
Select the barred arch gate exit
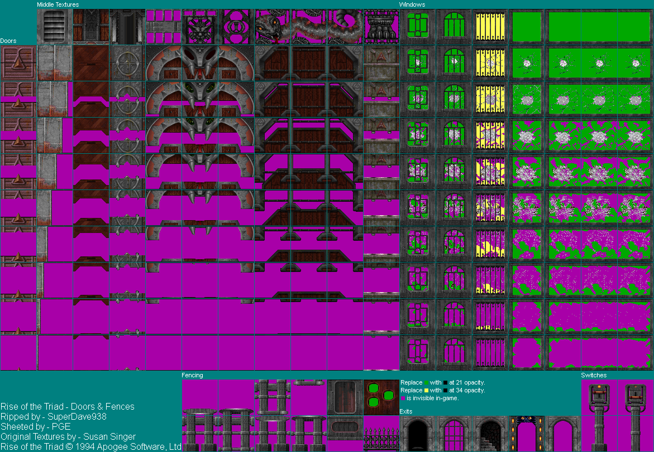click(454, 433)
